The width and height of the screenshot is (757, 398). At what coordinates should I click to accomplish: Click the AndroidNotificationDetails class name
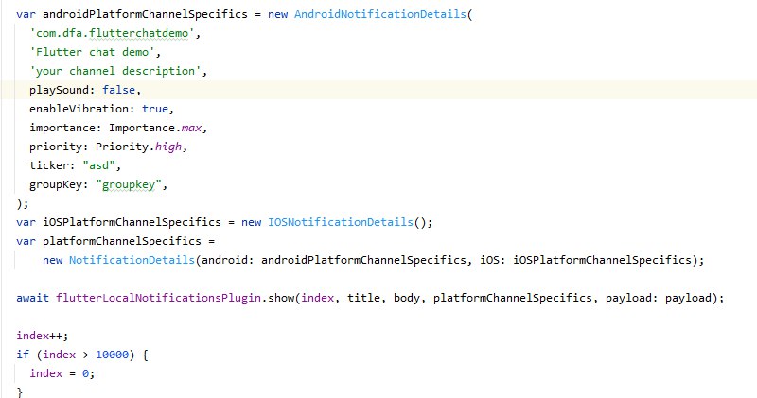tap(380, 14)
